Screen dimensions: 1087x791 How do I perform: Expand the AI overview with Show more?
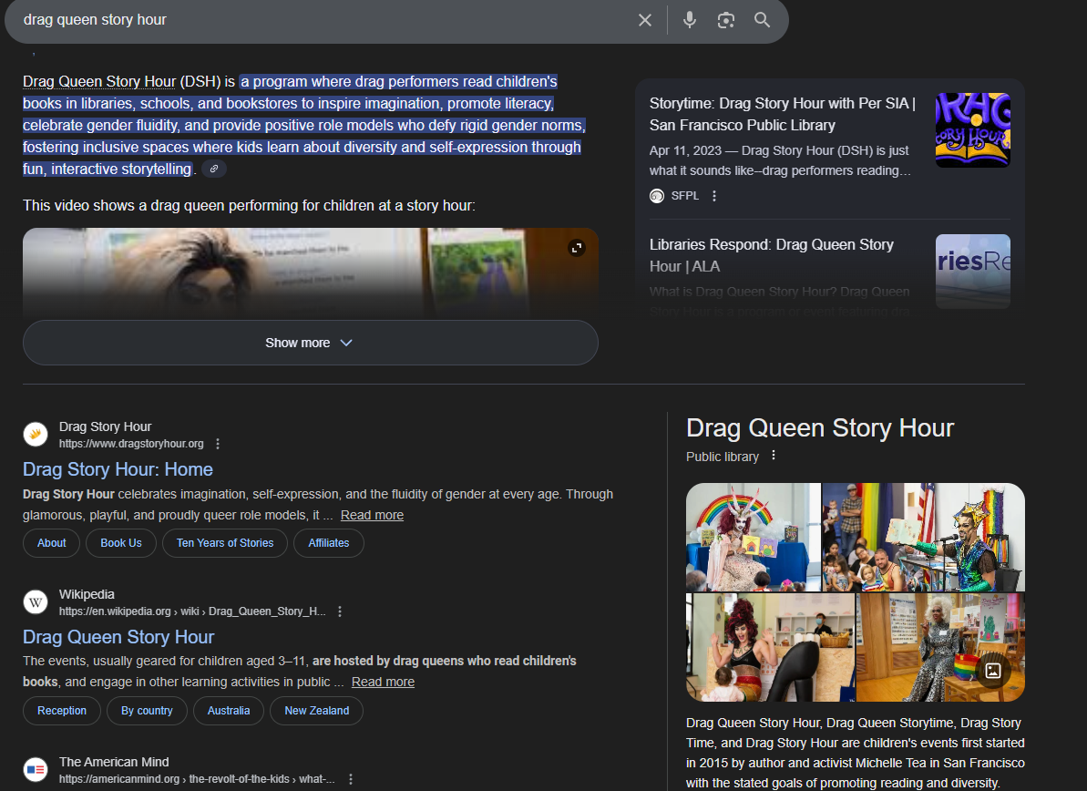point(310,343)
